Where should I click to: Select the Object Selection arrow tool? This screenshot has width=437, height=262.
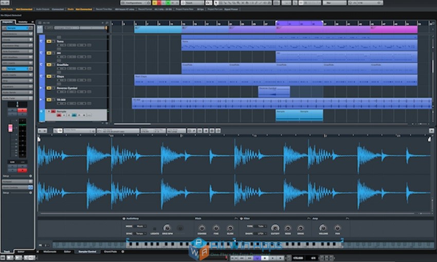pyautogui.click(x=216, y=3)
